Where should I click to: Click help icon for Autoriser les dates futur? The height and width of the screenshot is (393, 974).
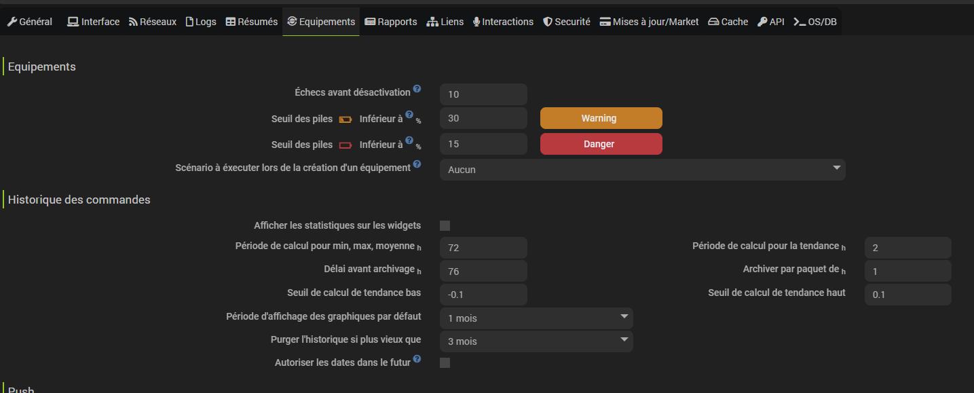(x=417, y=359)
